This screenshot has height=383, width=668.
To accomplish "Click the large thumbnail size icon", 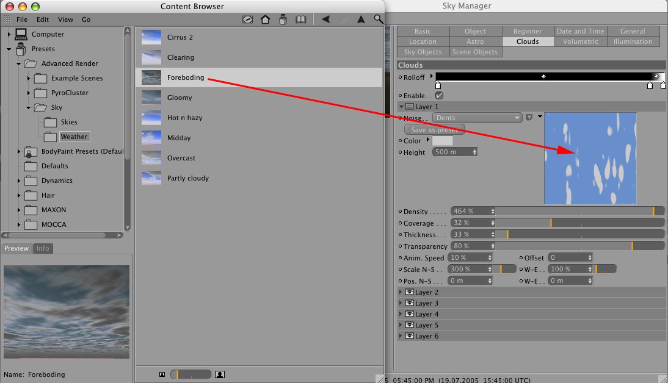I will pyautogui.click(x=220, y=374).
